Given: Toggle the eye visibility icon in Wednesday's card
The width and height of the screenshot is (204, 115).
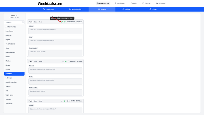Looking at the screenshot, I should tap(65, 101).
